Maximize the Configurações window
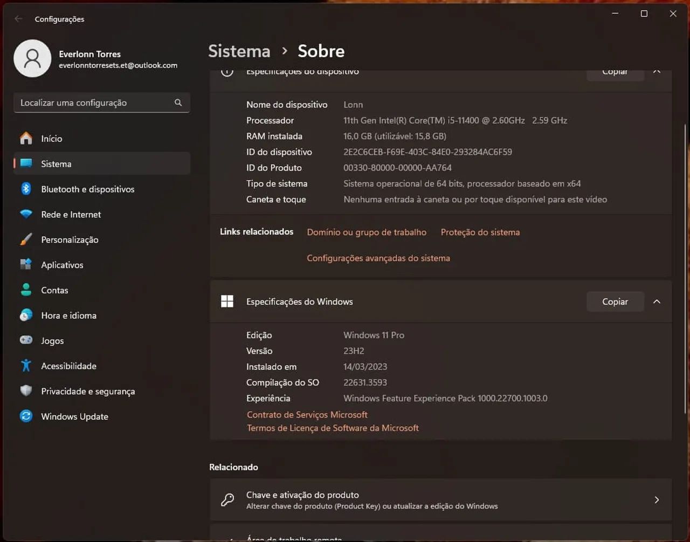690x542 pixels. click(644, 13)
